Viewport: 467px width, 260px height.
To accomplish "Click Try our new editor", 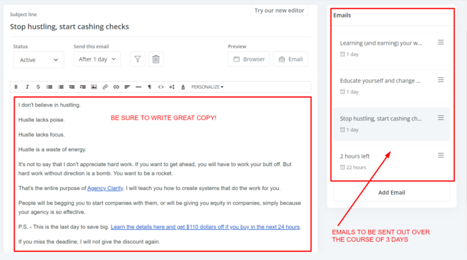I will pos(280,11).
